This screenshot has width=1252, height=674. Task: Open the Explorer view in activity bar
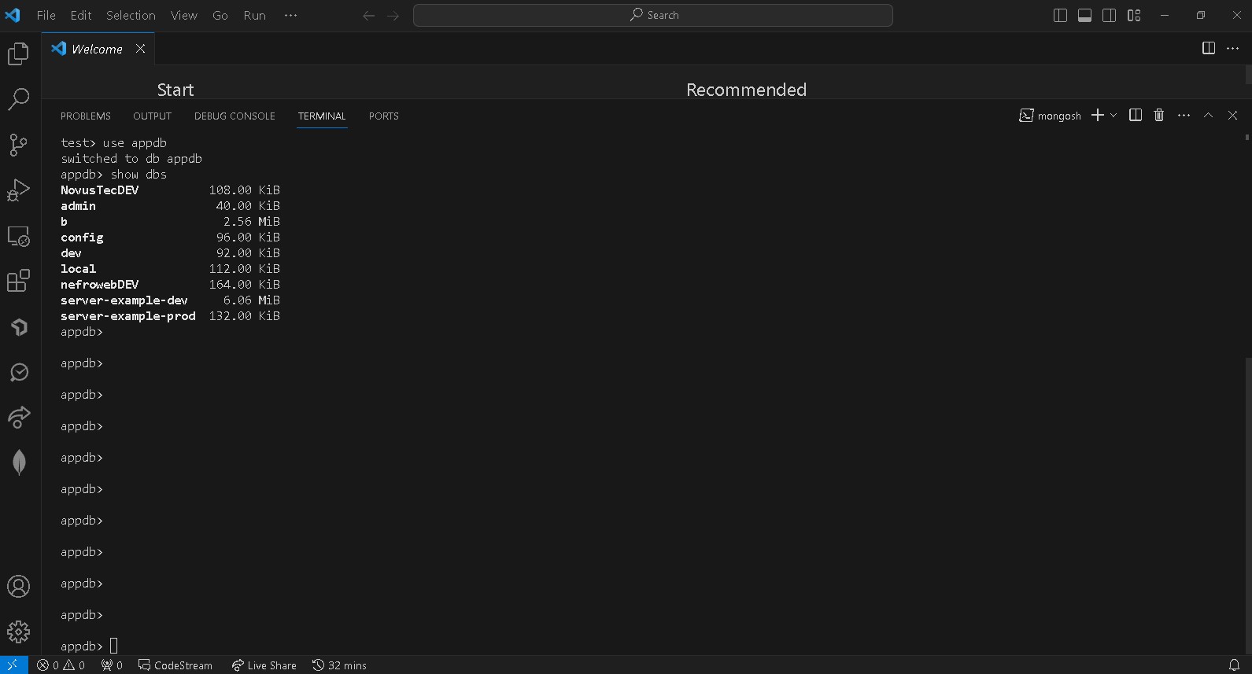[x=18, y=53]
